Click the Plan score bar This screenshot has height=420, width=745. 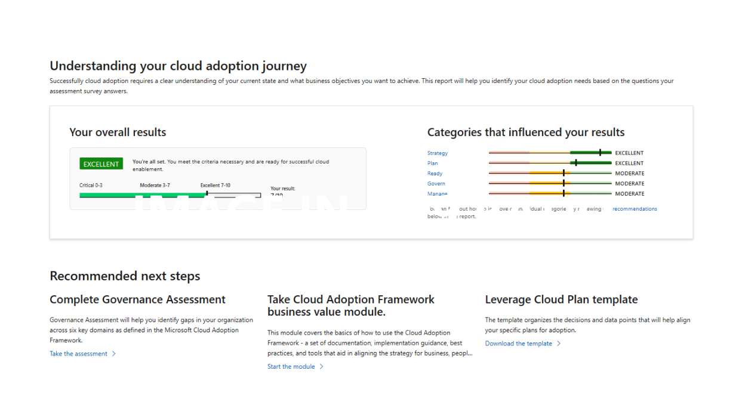(x=550, y=163)
